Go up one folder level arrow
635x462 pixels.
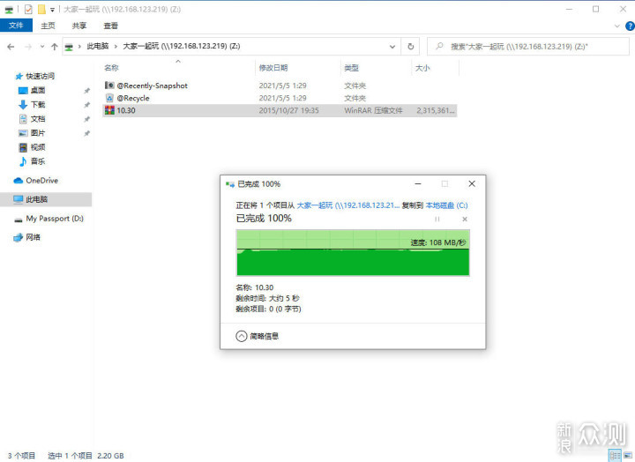click(55, 47)
